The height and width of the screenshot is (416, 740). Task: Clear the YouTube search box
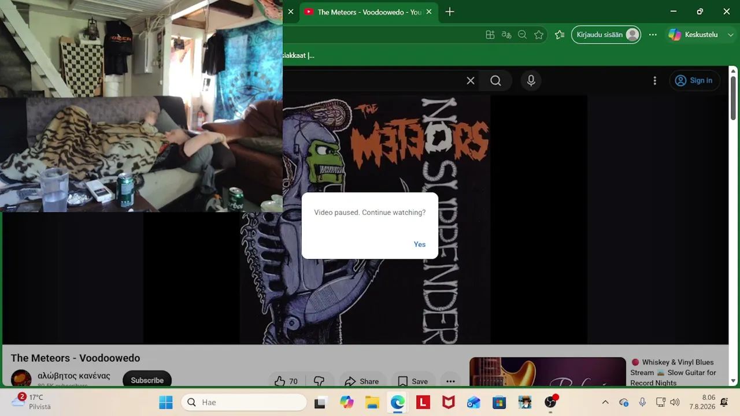click(471, 81)
